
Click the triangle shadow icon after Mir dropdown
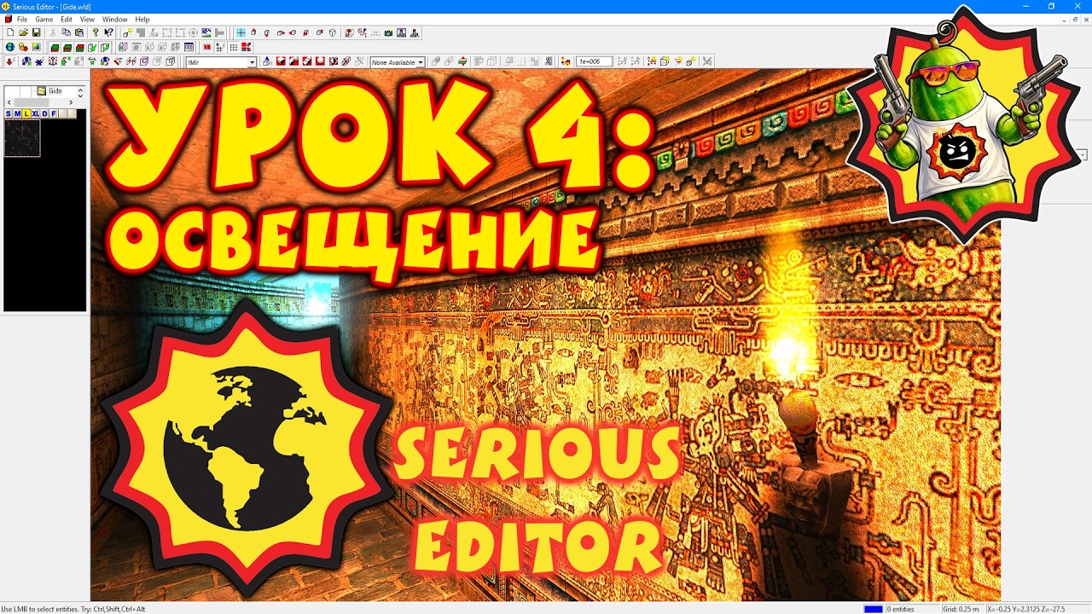(x=267, y=61)
